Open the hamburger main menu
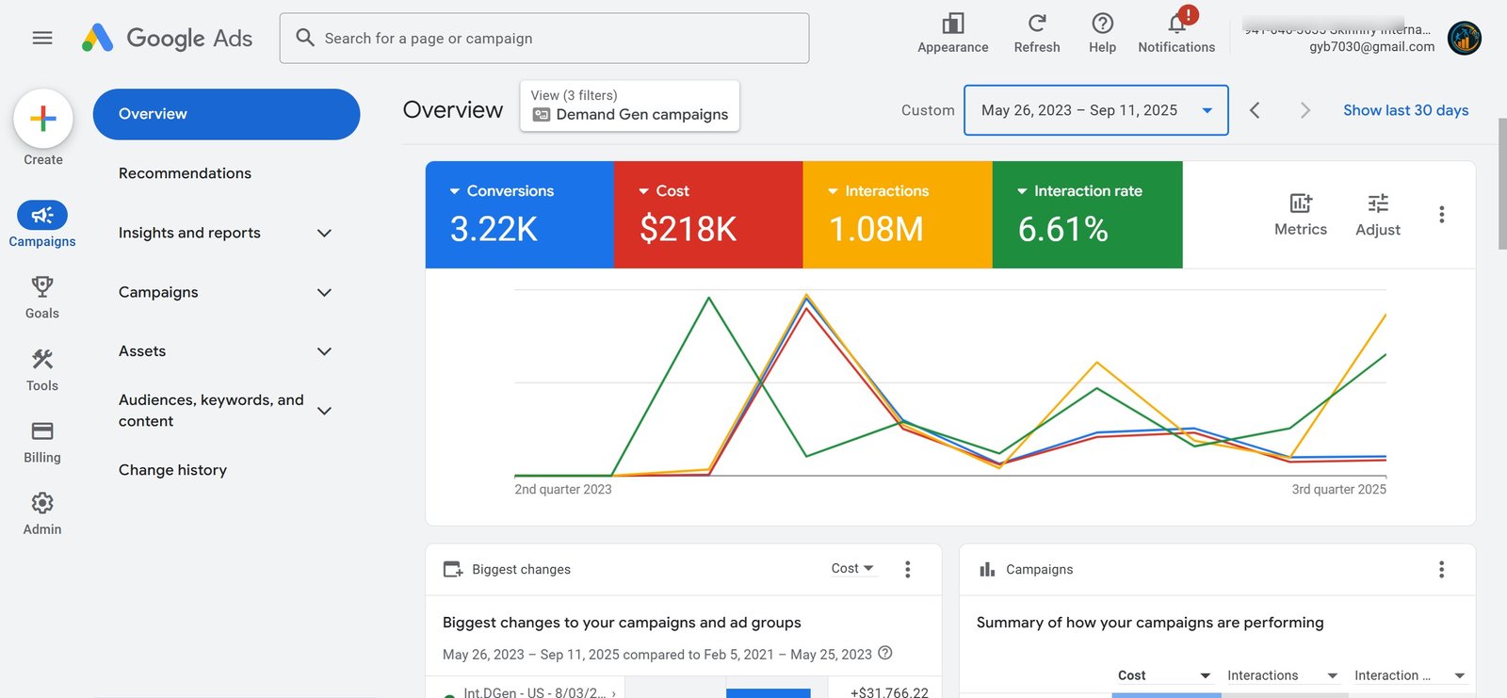 click(x=42, y=38)
